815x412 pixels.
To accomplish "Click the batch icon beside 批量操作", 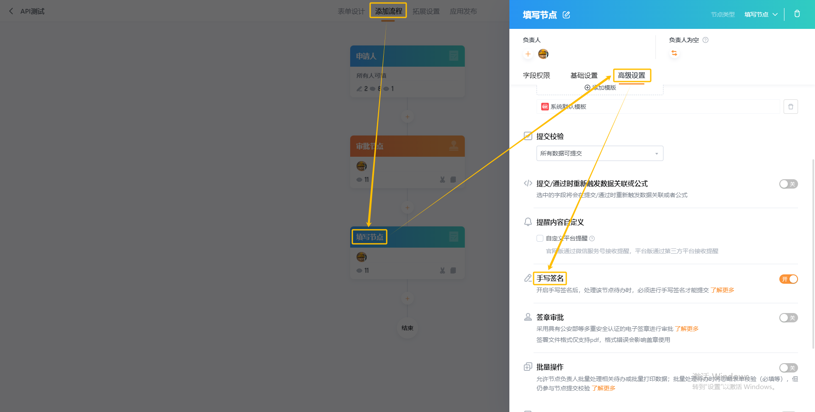I will coord(528,367).
